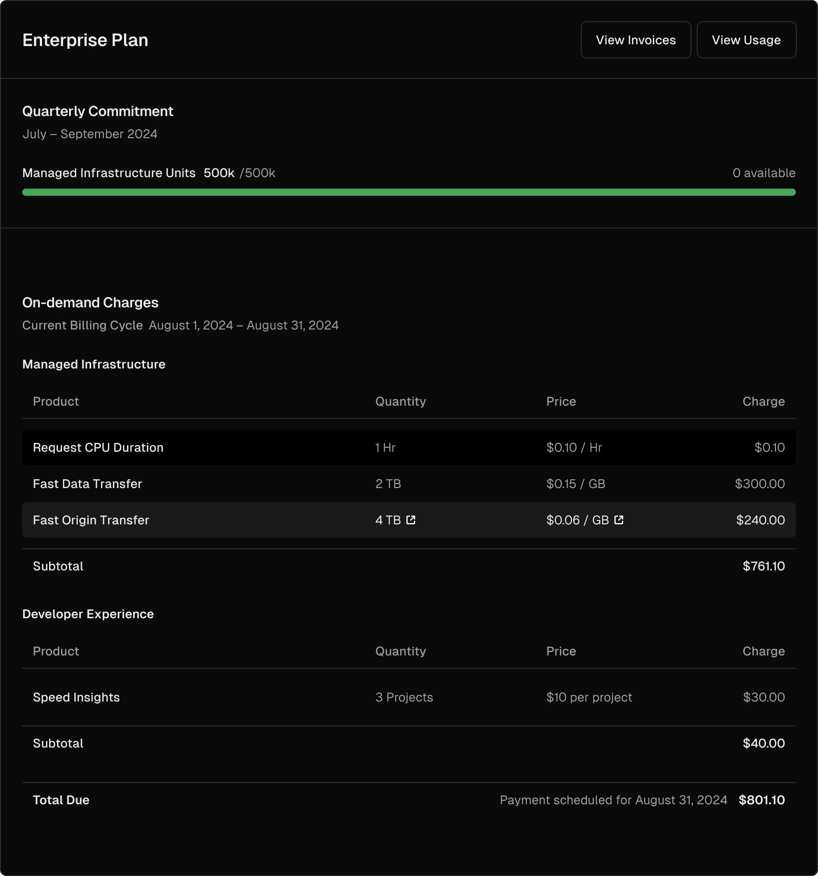The width and height of the screenshot is (818, 876).
Task: Click the 0 available label
Action: click(x=764, y=173)
